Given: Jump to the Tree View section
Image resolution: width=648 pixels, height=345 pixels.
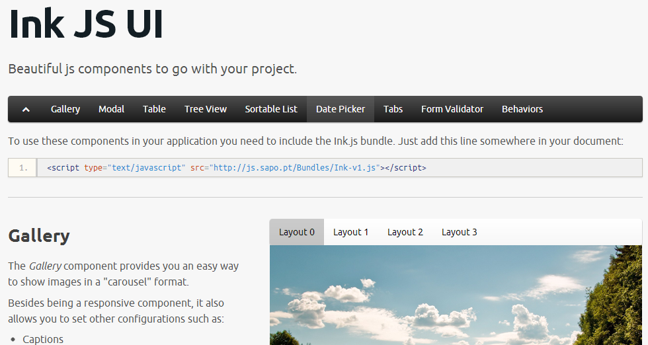Looking at the screenshot, I should coord(206,109).
